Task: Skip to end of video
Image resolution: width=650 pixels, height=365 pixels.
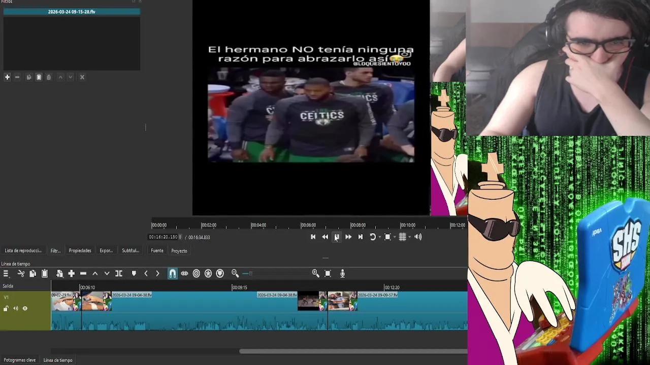Action: [361, 237]
